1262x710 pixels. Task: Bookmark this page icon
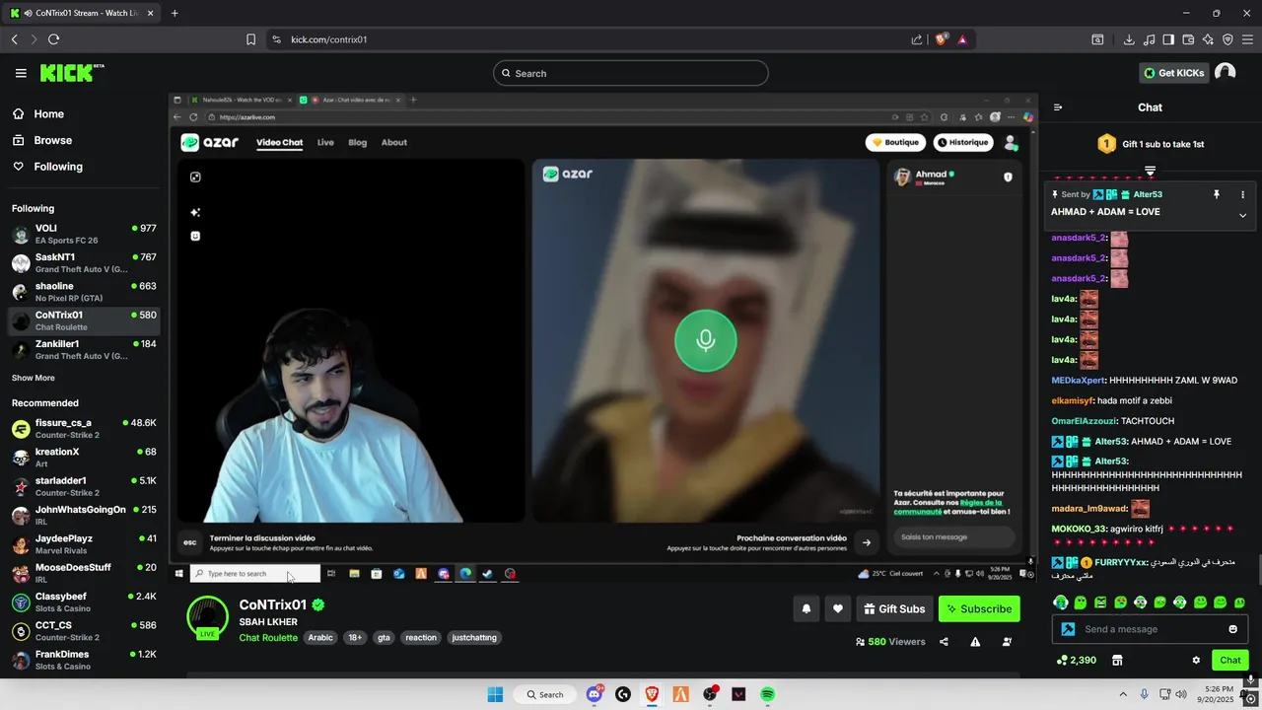(x=250, y=39)
